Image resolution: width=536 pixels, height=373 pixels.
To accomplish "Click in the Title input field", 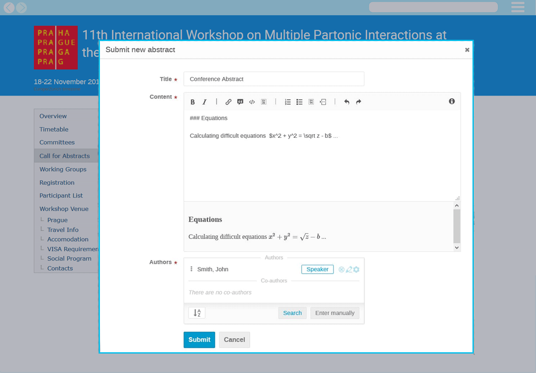I will click(x=274, y=79).
